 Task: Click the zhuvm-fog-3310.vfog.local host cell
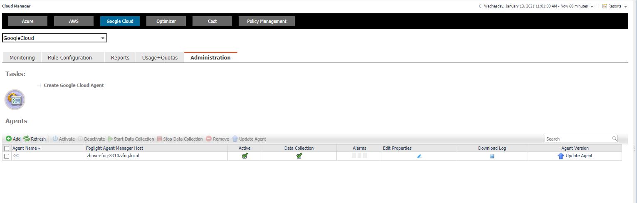click(x=156, y=156)
